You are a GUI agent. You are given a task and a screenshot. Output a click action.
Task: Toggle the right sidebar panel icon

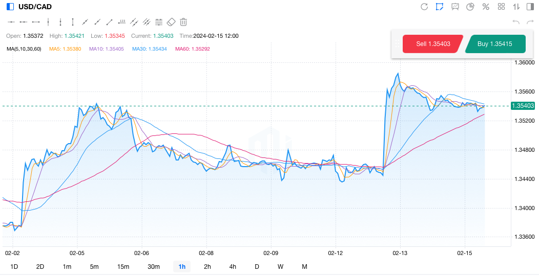tap(530, 7)
